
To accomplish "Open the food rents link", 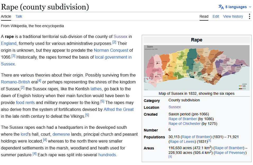I will [x=25, y=103].
